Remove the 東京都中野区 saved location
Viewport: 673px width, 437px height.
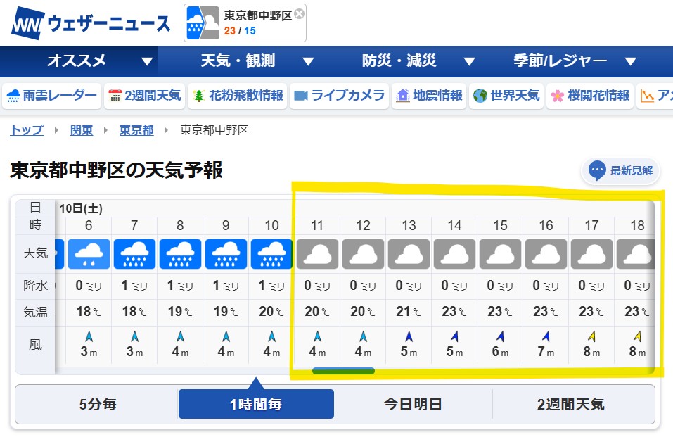pos(300,13)
